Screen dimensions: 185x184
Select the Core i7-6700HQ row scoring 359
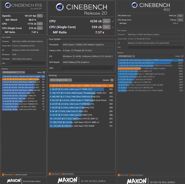81,104
